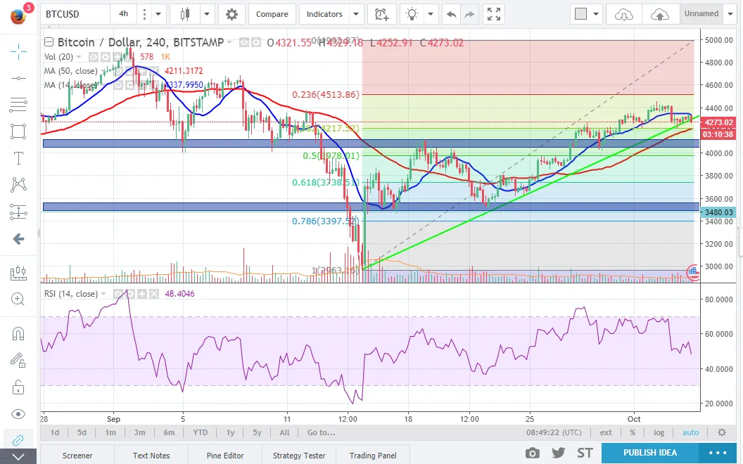Image resolution: width=743 pixels, height=464 pixels.
Task: Click the PUBLISH IDEA button
Action: [649, 453]
